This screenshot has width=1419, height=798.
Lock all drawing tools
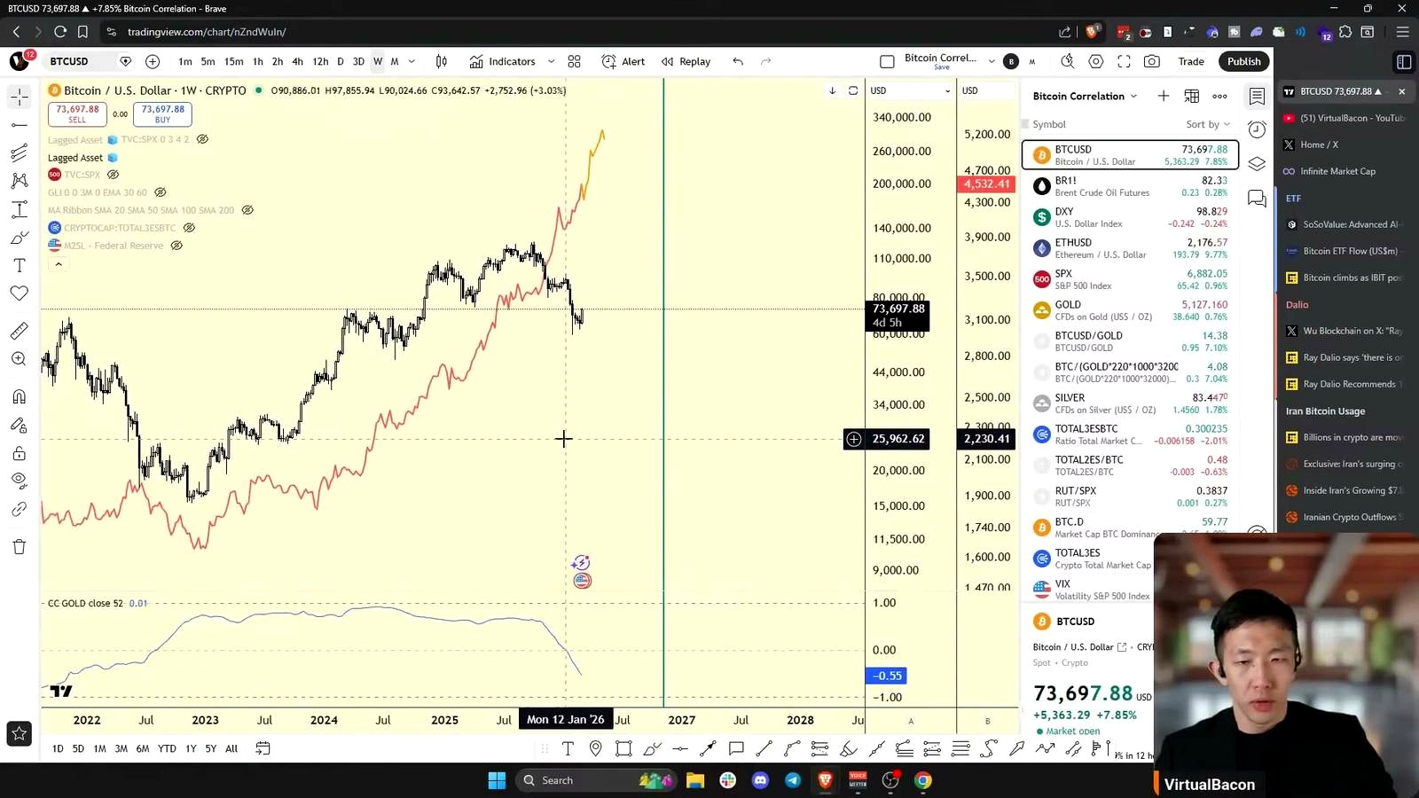tap(20, 453)
